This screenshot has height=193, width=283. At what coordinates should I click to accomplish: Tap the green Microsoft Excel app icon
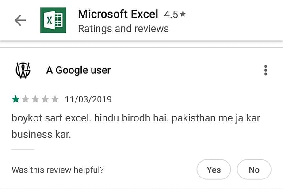[53, 20]
